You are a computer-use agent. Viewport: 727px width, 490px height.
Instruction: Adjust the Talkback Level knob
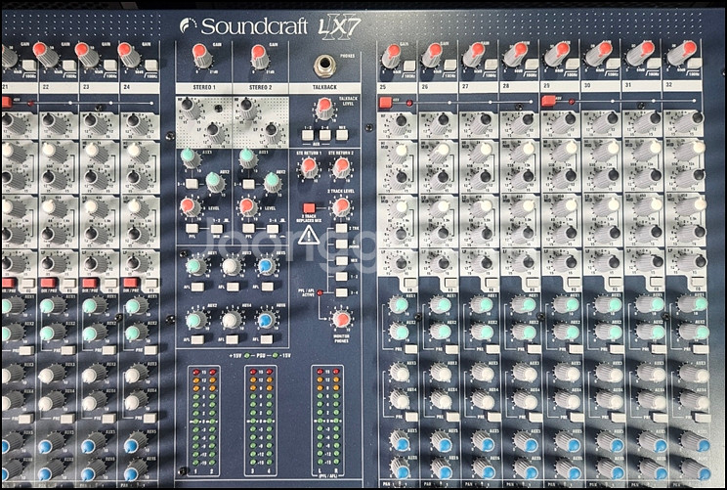tap(324, 109)
